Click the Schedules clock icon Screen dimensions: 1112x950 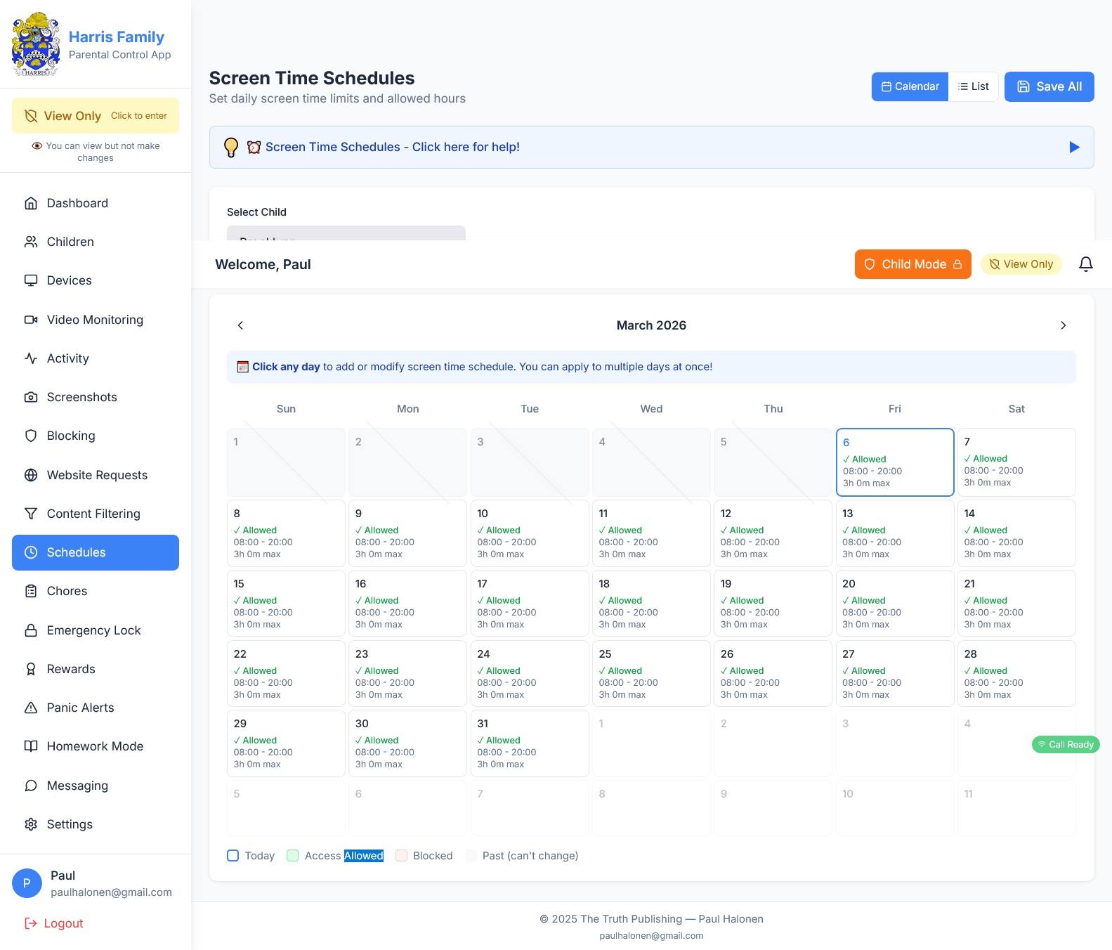point(31,552)
